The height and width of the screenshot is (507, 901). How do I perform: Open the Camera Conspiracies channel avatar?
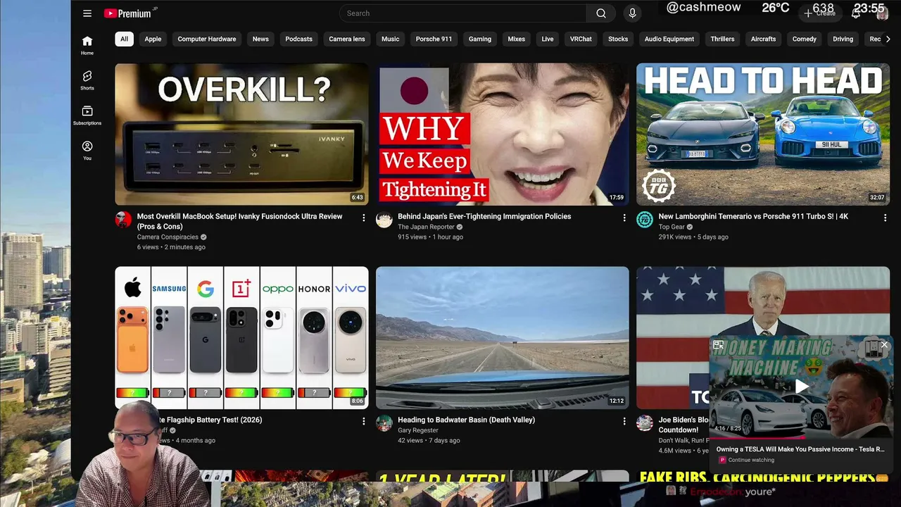point(123,220)
